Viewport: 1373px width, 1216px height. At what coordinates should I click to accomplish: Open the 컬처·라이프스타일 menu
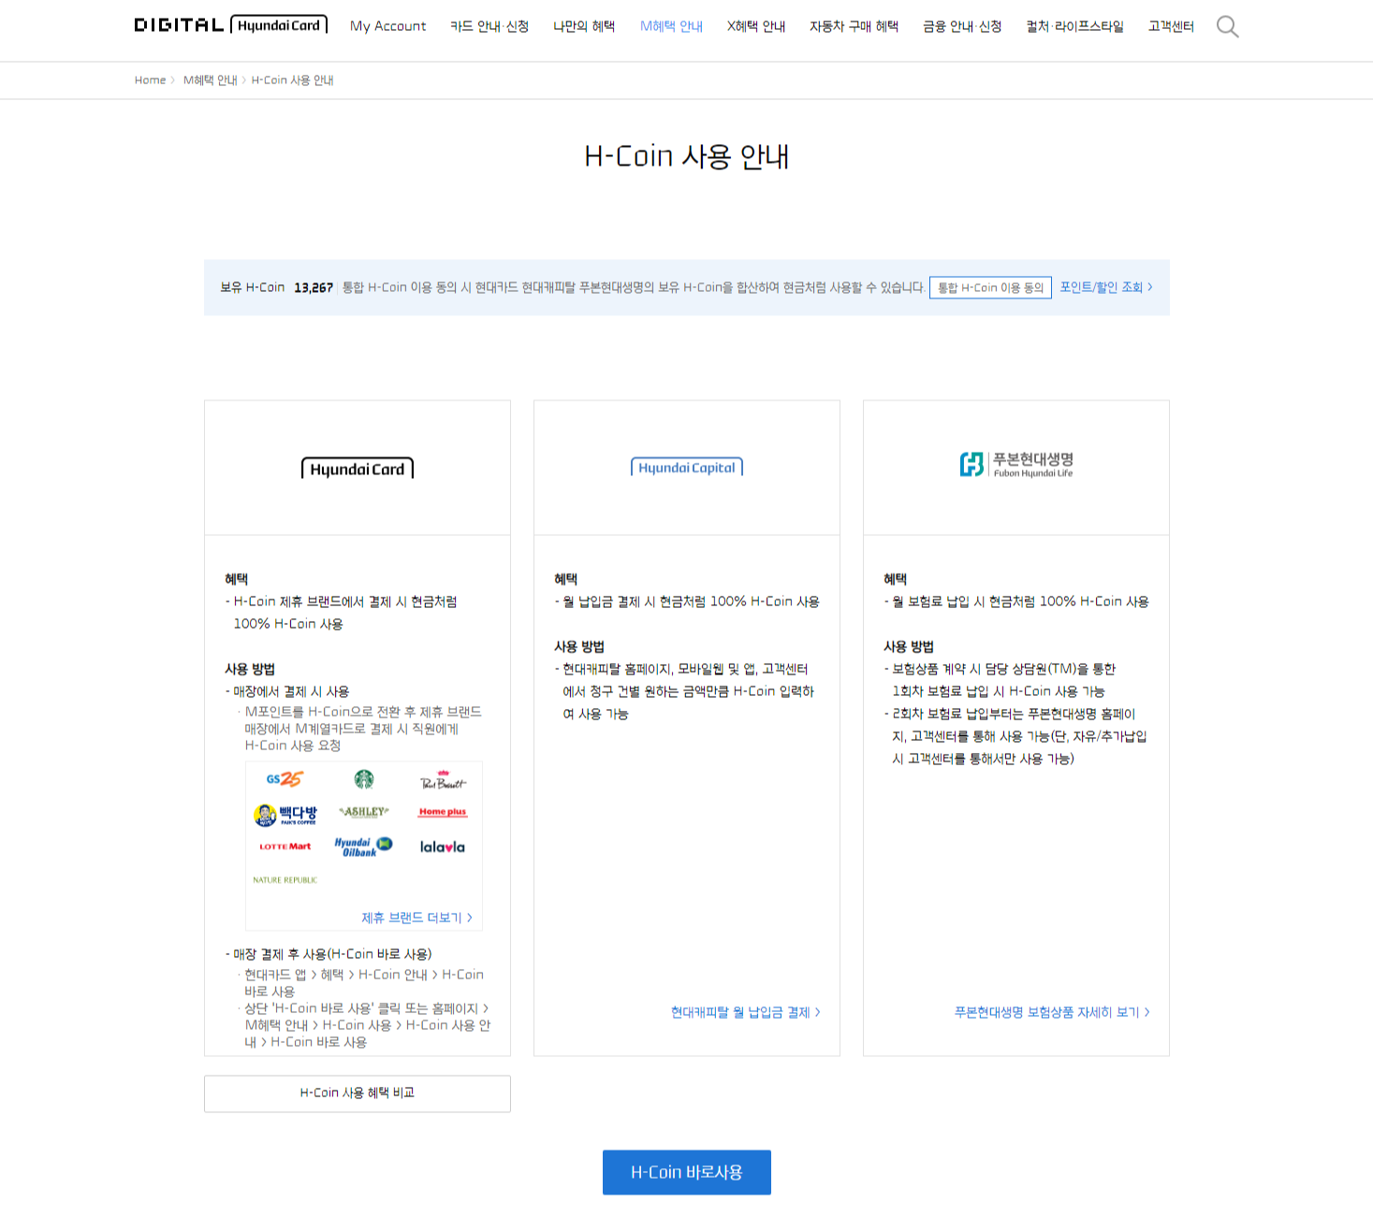point(1074,26)
